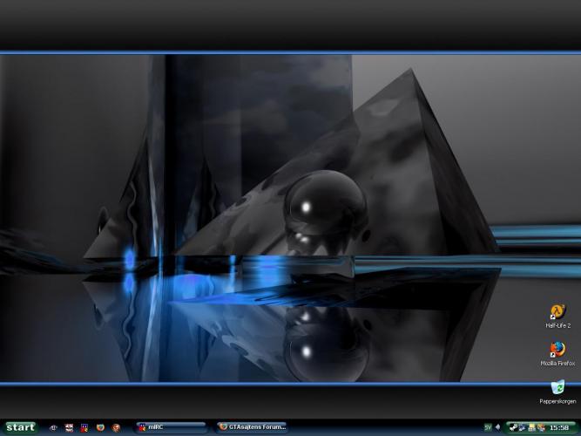
Task: Click the last round orange Quick Launch icon
Action: click(x=115, y=427)
